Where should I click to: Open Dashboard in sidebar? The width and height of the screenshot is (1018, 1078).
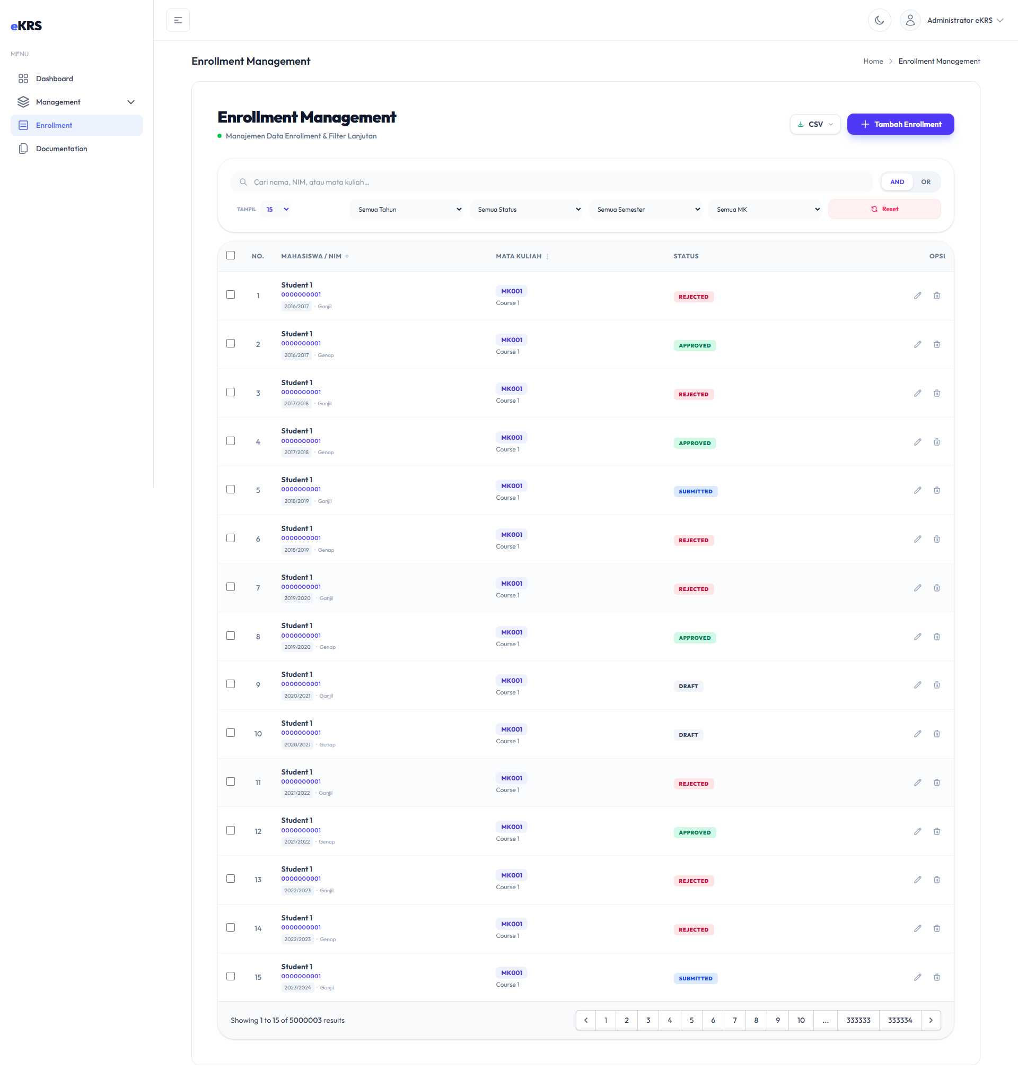pyautogui.click(x=76, y=79)
